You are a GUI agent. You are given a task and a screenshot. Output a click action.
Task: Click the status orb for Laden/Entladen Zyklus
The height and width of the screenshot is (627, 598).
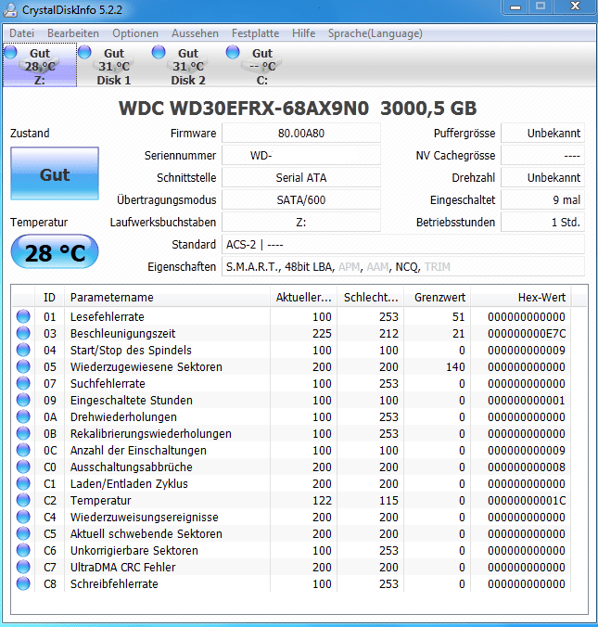click(x=23, y=483)
